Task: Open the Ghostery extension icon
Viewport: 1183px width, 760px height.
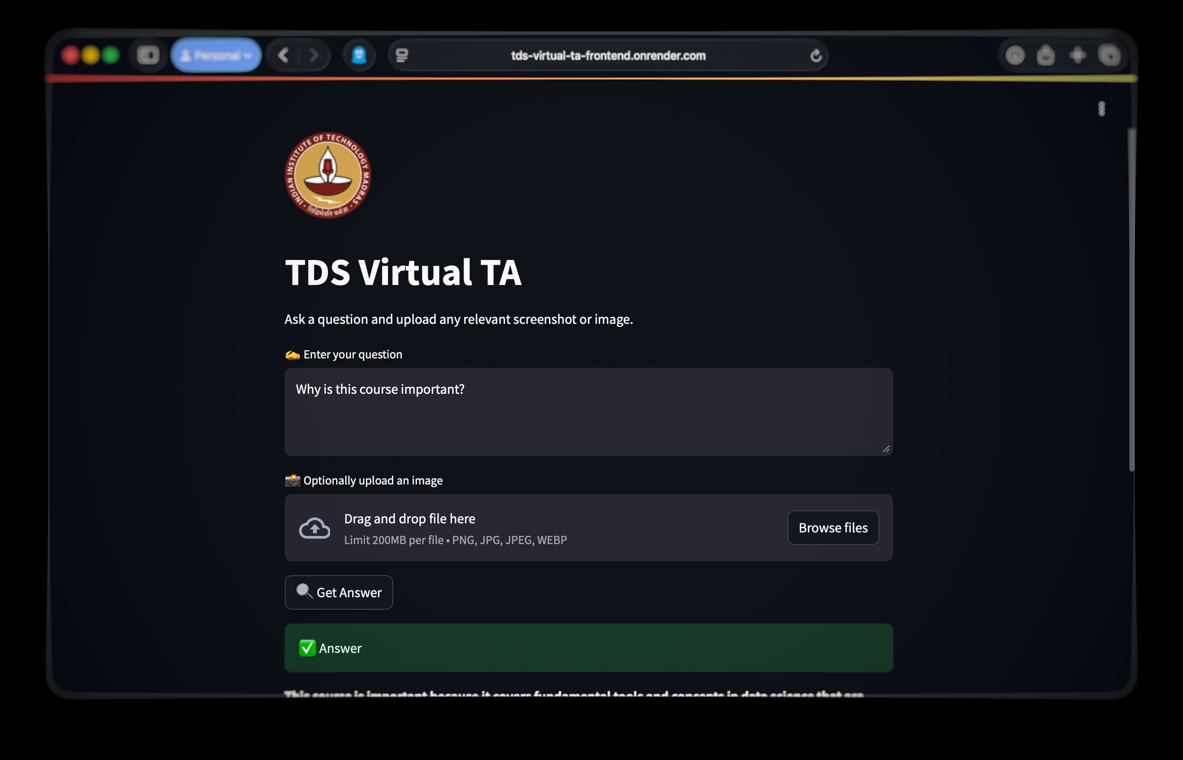Action: (359, 55)
